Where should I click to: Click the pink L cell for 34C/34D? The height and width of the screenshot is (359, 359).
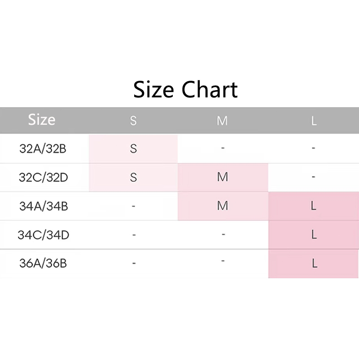point(313,235)
